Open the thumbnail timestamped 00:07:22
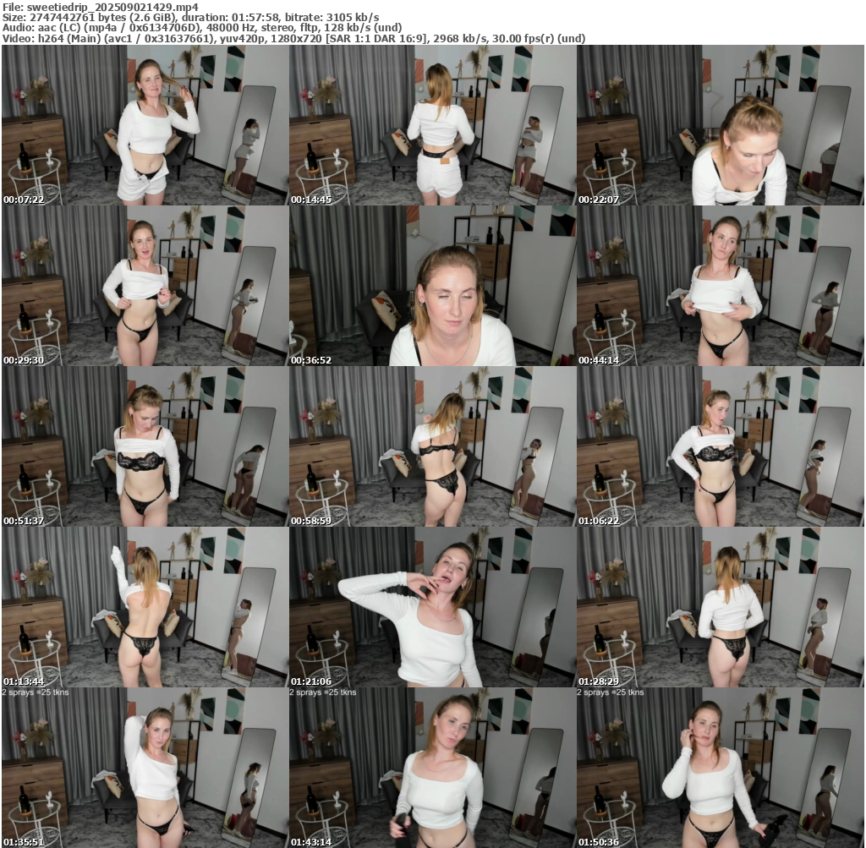Viewport: 866px width, 848px height. pos(145,125)
